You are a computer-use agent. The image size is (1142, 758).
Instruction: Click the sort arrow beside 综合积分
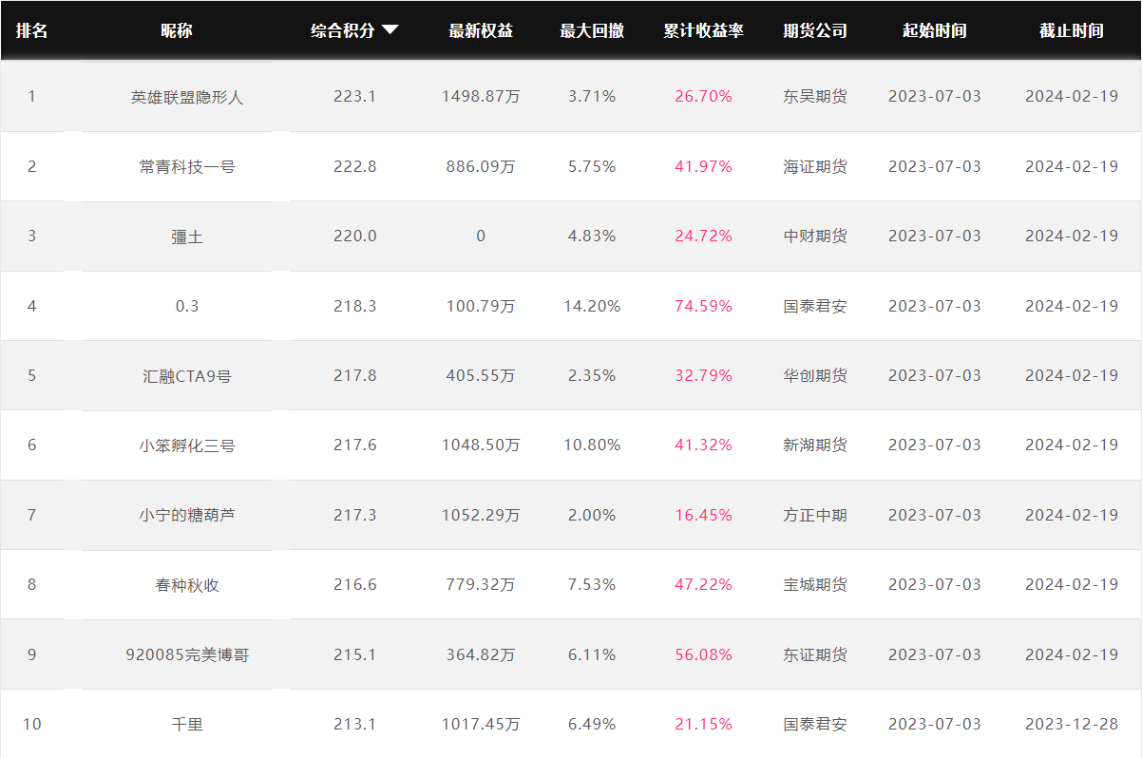coord(390,30)
